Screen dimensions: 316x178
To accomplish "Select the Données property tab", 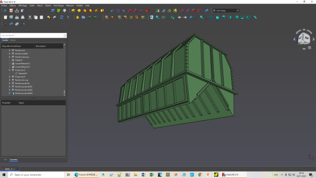I will point(13,160).
